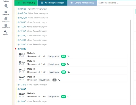This screenshot has width=136, height=105.
Task: Select the 12:00 time slot label
Action: click(23, 31)
